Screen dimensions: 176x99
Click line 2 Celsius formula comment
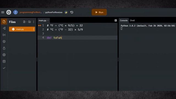pos(65,29)
